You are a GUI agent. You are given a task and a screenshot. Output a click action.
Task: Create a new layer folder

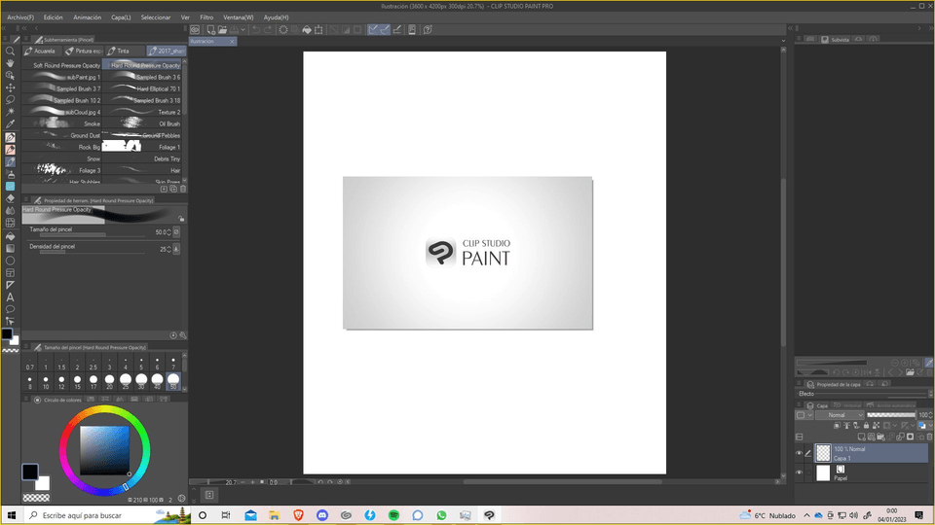coord(880,437)
